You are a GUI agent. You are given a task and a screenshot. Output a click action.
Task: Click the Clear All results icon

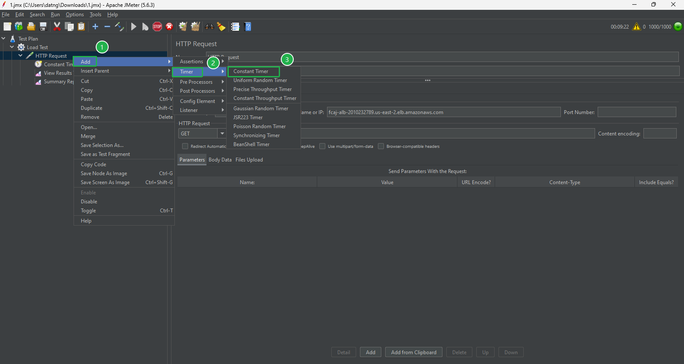coord(195,26)
